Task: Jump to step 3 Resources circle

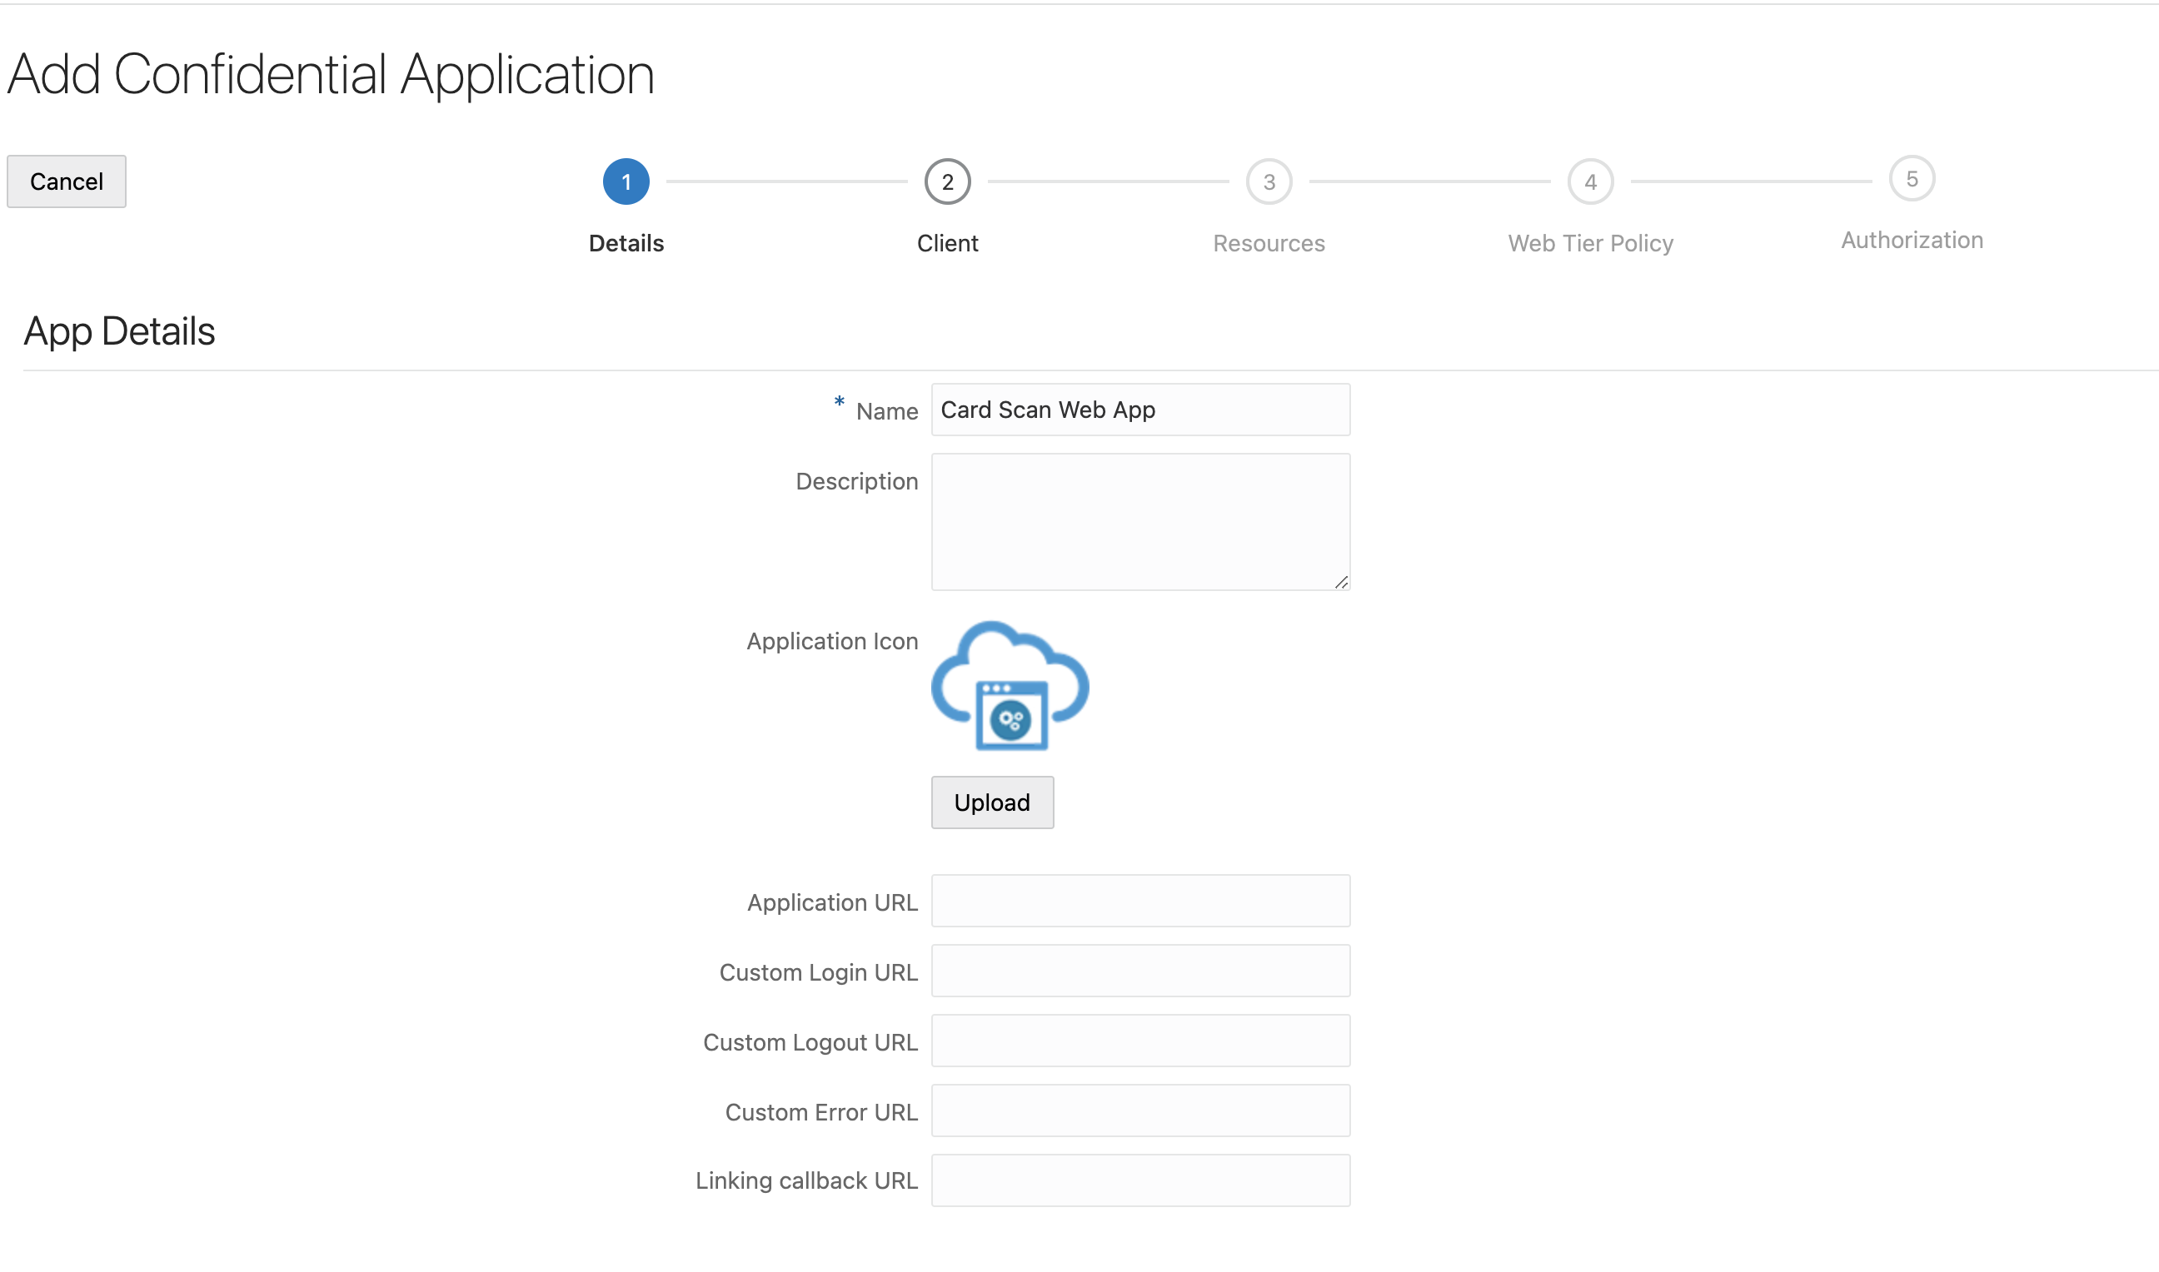Action: [x=1268, y=181]
